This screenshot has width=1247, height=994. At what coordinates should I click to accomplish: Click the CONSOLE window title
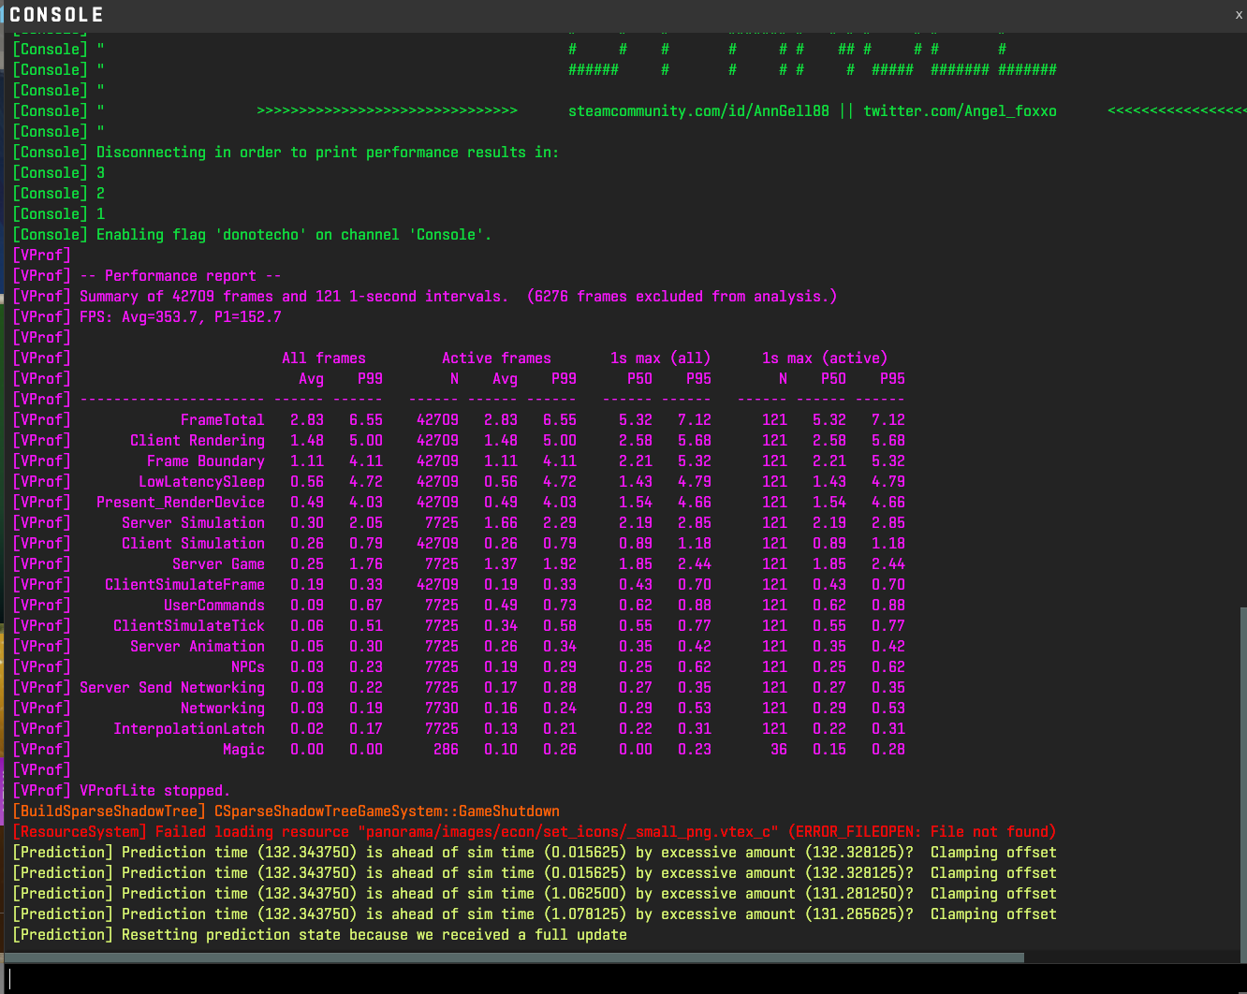pyautogui.click(x=56, y=15)
